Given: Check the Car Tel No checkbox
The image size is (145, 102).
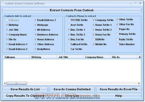Looking at the screenshot, I should 69,49.
